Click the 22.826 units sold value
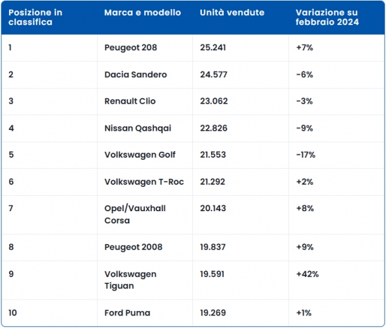Image resolution: width=386 pixels, height=329 pixels. coord(213,128)
